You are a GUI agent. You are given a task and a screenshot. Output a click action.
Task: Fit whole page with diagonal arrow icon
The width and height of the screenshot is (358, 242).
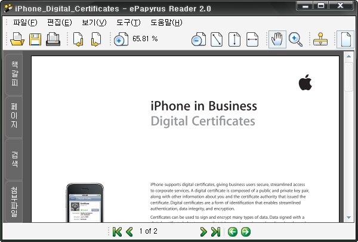217,39
